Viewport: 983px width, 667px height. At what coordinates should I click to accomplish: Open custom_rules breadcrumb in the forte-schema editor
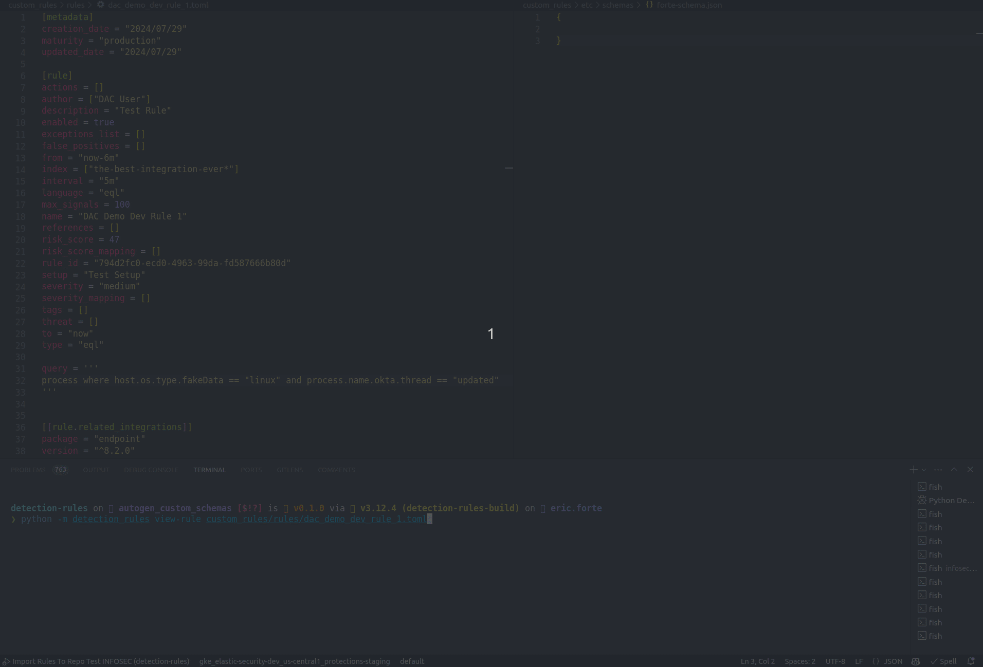coord(547,5)
